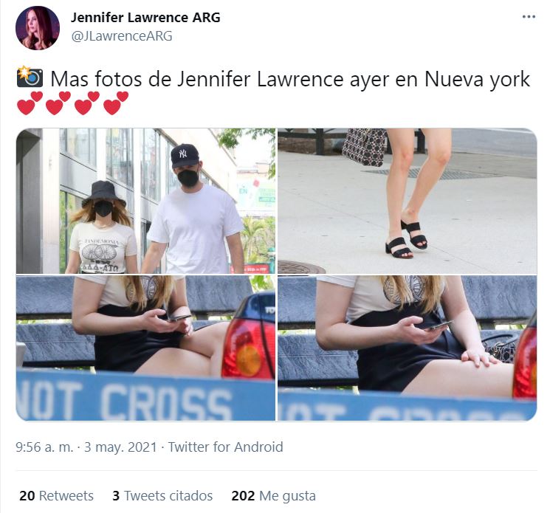Open the @JLawrenceARG handle link
The height and width of the screenshot is (513, 550).
[122, 35]
